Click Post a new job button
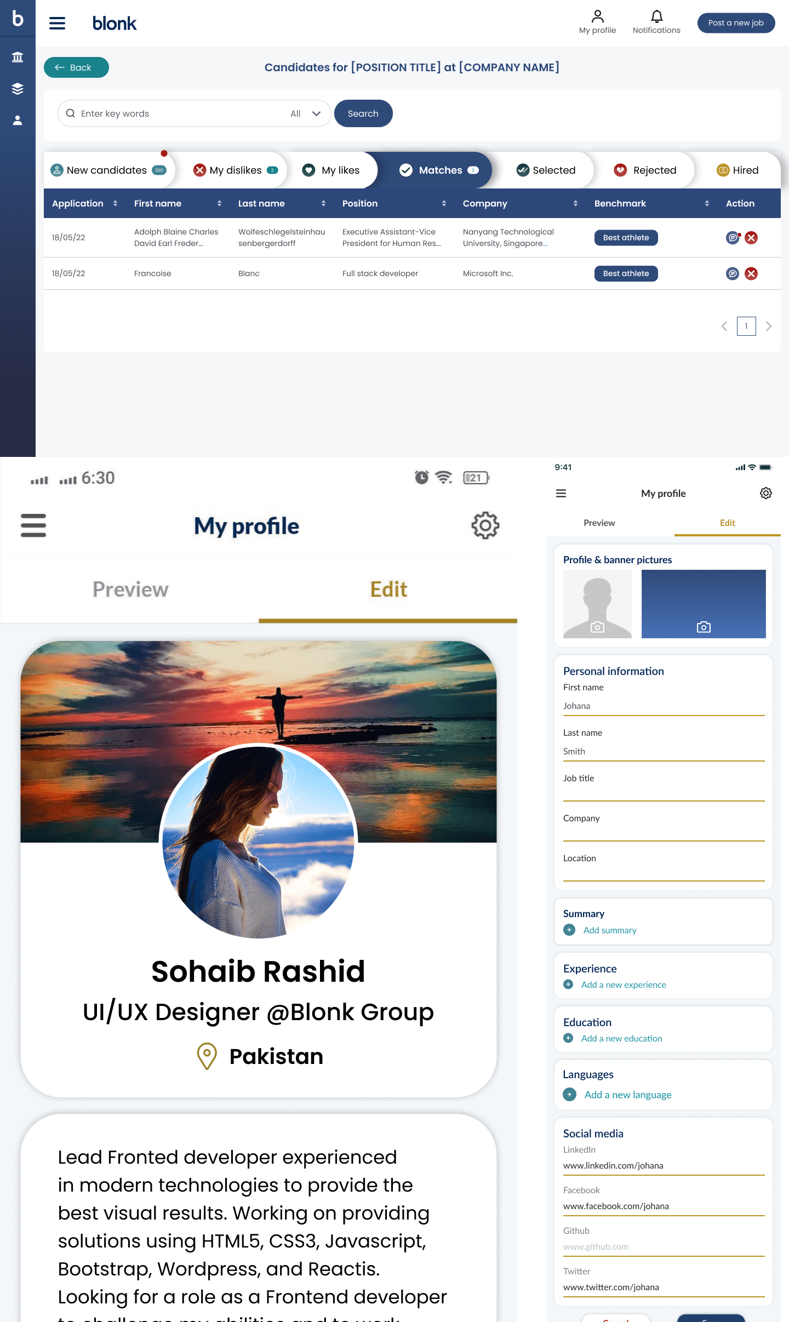The width and height of the screenshot is (789, 1322). click(736, 23)
